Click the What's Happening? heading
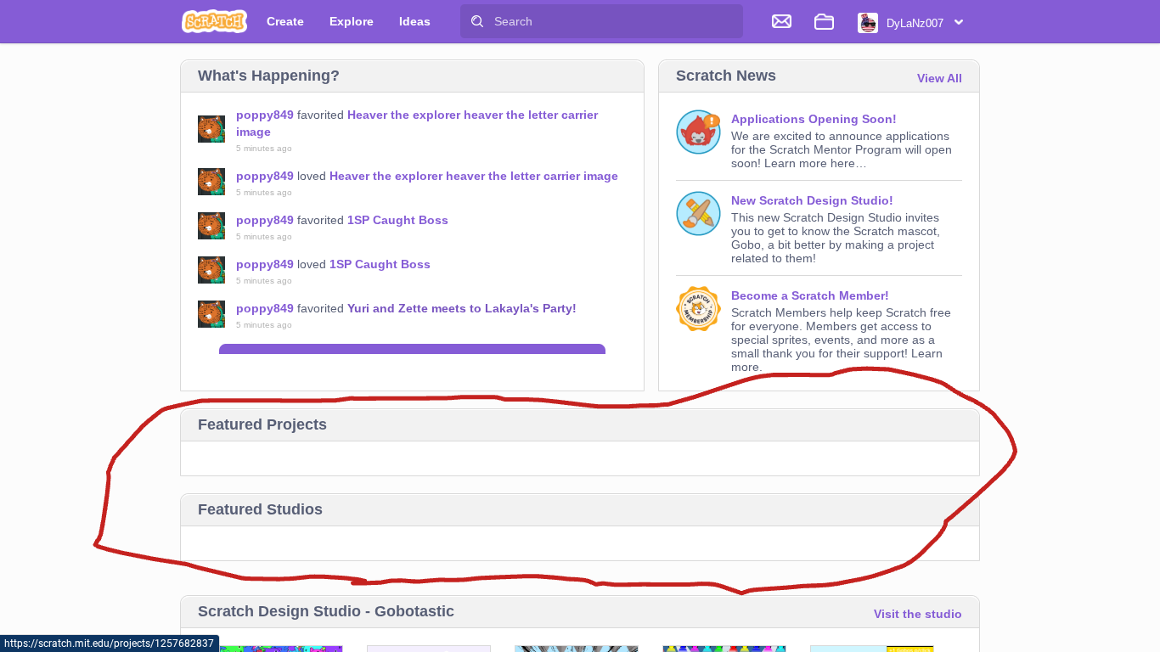 (x=268, y=76)
